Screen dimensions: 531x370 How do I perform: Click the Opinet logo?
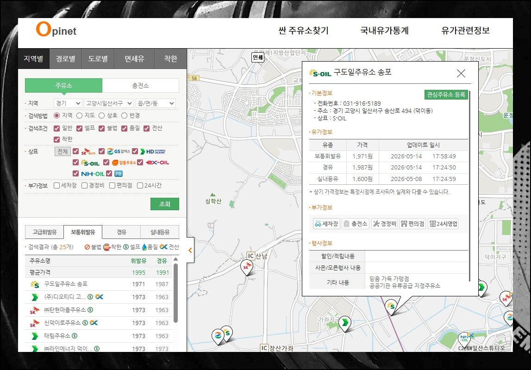coord(56,30)
